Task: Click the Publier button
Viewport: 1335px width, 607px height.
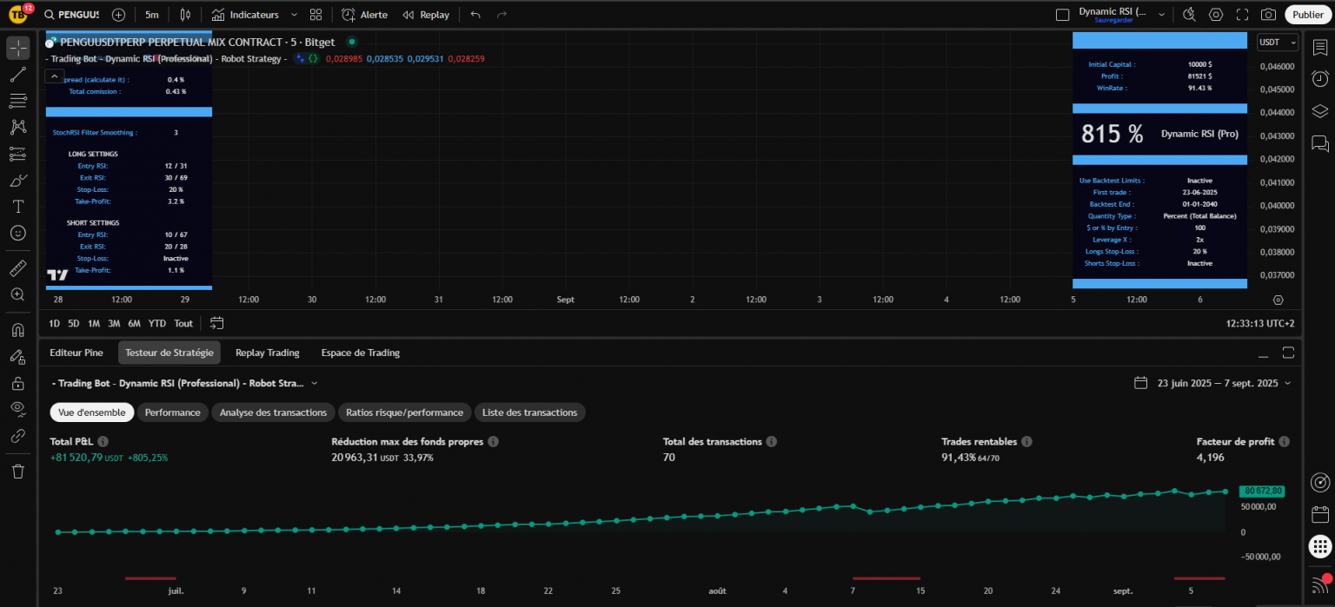Action: [1307, 15]
